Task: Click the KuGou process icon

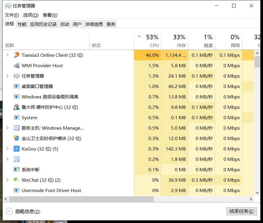Action: coord(16,149)
